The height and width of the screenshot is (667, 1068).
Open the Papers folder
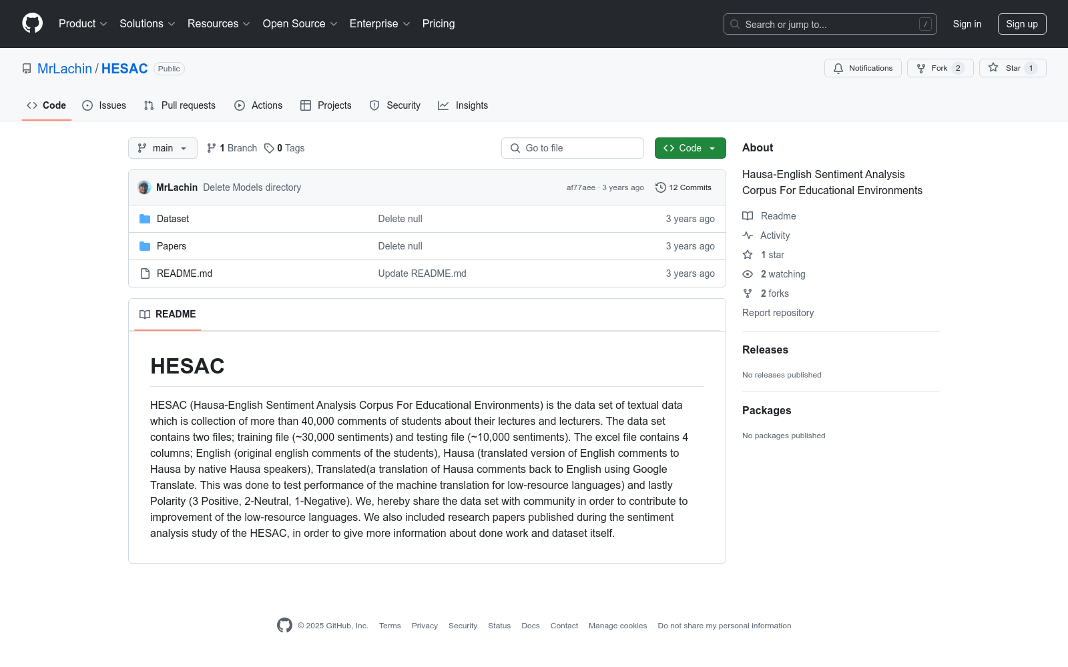(x=172, y=246)
